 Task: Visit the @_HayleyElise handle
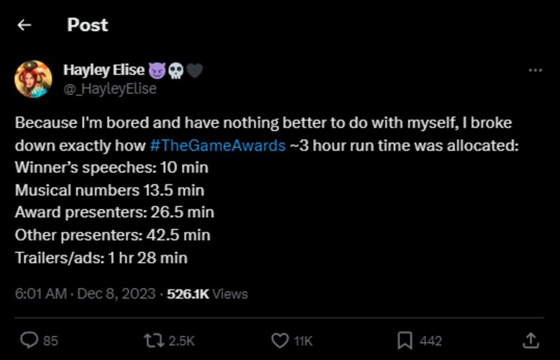(110, 89)
